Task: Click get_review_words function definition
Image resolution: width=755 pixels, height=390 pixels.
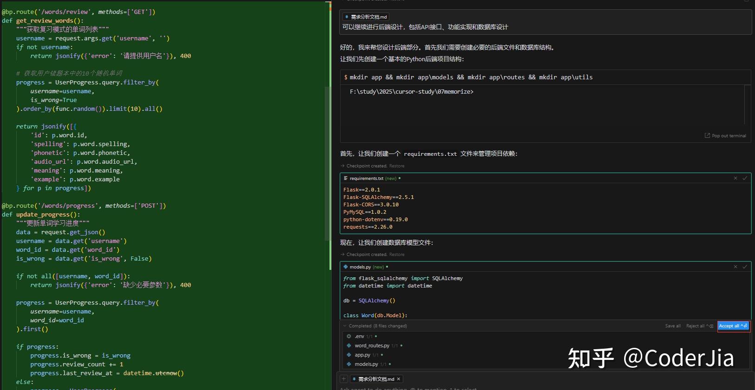Action: point(43,21)
